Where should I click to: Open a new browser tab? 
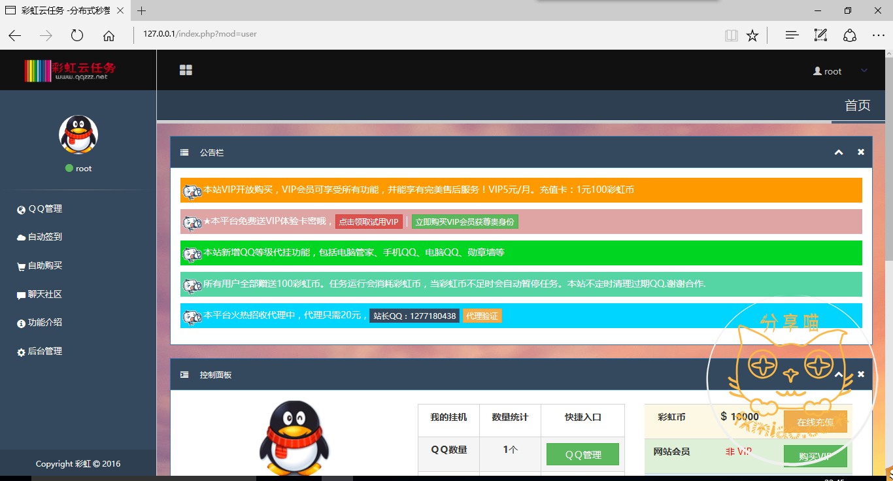click(141, 10)
